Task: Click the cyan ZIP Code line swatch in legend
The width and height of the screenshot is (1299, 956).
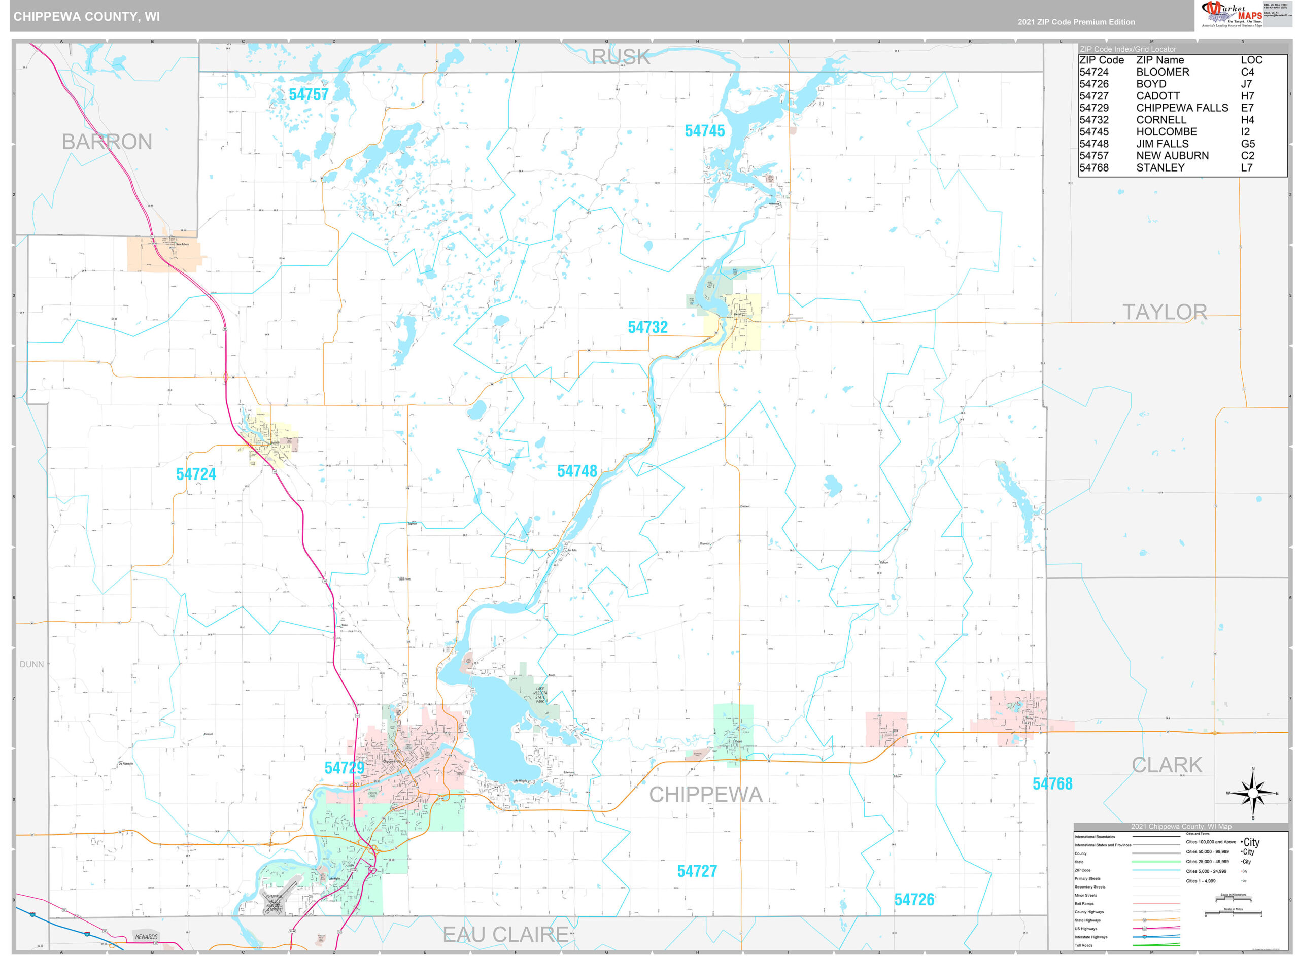Action: (1156, 870)
